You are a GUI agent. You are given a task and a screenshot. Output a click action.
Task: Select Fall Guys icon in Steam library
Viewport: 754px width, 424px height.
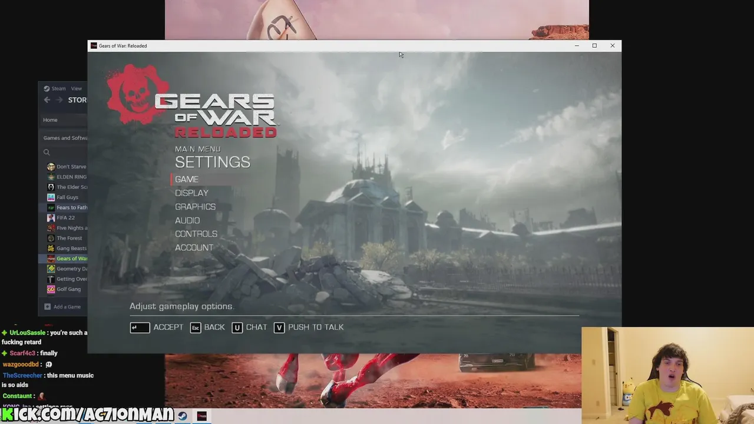(x=51, y=197)
